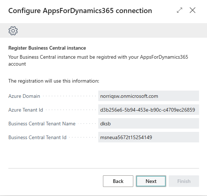Click the Business Central Tenant Id field

pyautogui.click(x=148, y=137)
